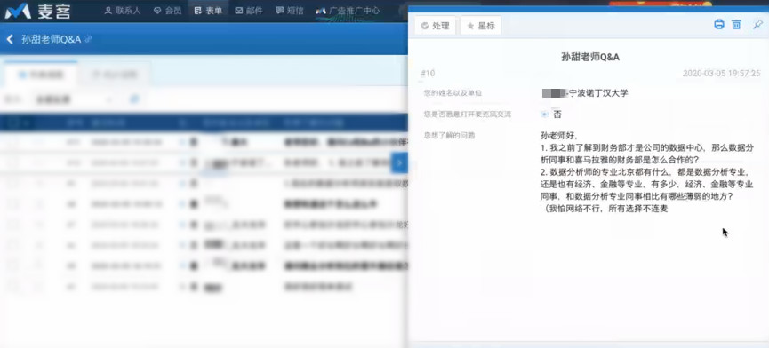The image size is (769, 348).
Task: Select the 否 radio option
Action: tap(544, 115)
